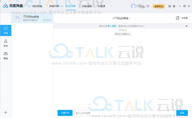Click the group avatar in conversation list
The width and height of the screenshot is (192, 118).
17,18
